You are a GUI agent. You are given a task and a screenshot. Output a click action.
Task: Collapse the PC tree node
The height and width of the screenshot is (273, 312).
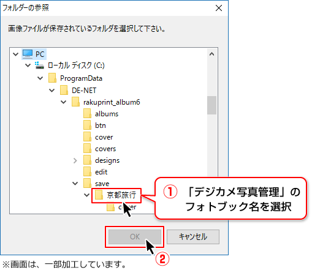(16, 54)
